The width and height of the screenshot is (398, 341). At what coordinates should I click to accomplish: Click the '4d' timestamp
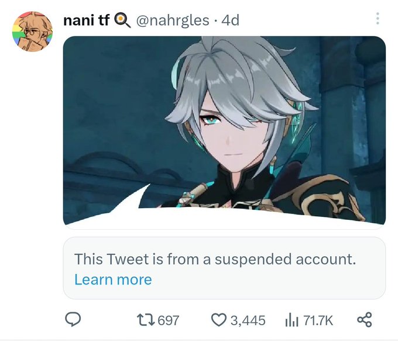[x=230, y=20]
